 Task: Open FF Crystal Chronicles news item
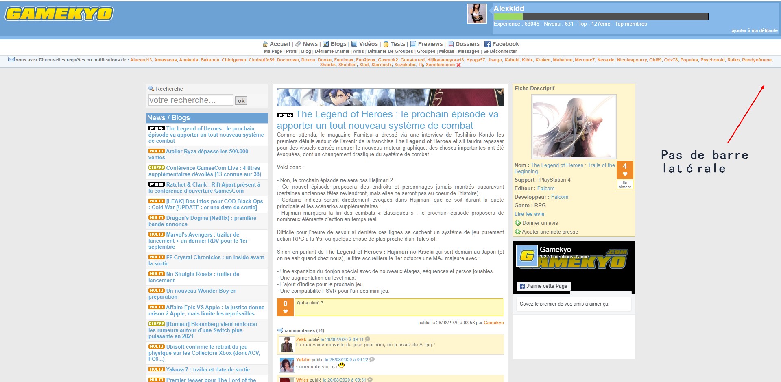tap(206, 260)
